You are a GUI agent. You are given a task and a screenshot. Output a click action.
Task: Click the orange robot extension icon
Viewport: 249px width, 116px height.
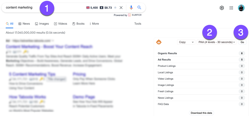click(x=159, y=42)
